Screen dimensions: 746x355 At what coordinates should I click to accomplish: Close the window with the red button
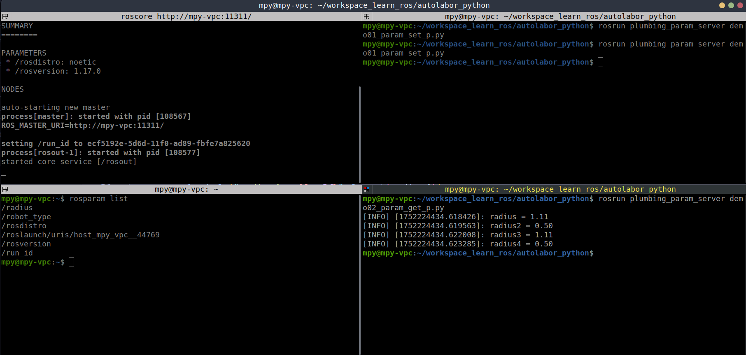pyautogui.click(x=740, y=5)
